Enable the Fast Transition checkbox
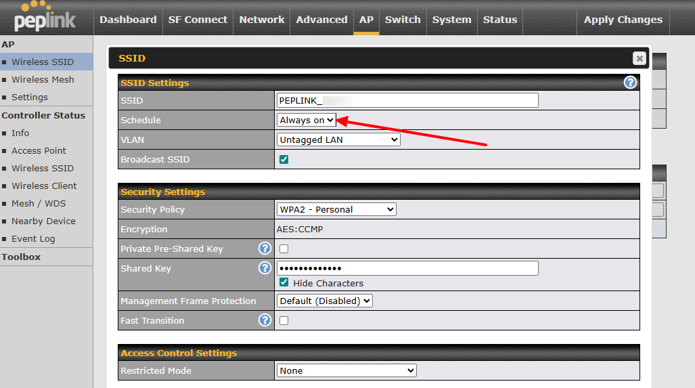This screenshot has width=695, height=388. (x=284, y=320)
